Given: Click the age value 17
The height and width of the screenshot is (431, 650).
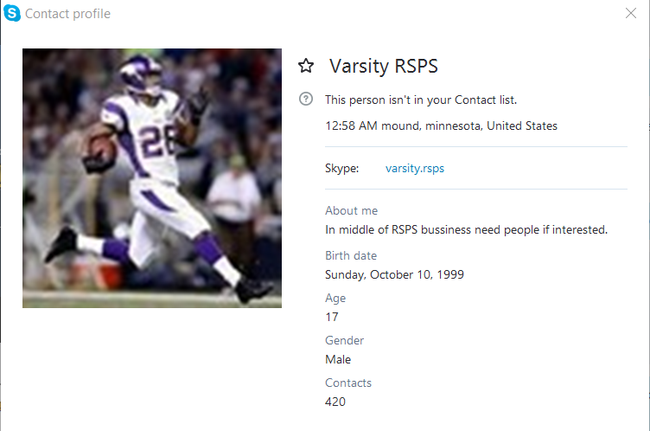Looking at the screenshot, I should (x=332, y=318).
